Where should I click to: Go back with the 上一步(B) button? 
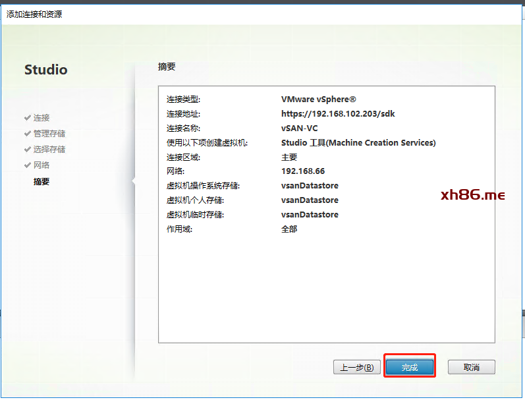(x=358, y=367)
